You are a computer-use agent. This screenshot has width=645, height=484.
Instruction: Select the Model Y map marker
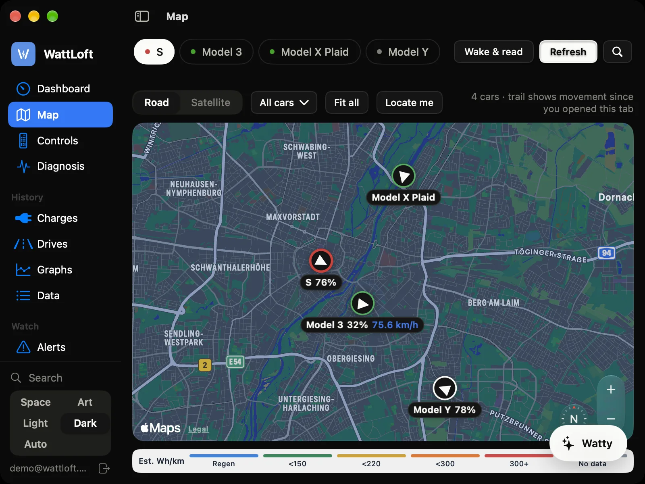(x=445, y=388)
